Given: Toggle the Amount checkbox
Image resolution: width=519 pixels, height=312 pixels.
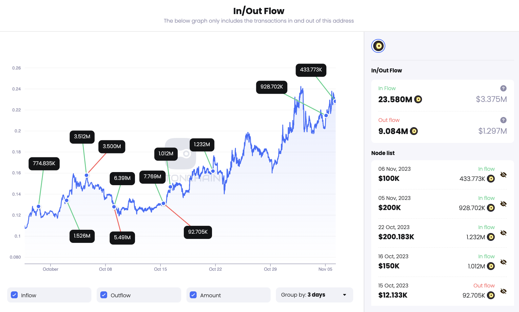Looking at the screenshot, I should click(x=193, y=295).
